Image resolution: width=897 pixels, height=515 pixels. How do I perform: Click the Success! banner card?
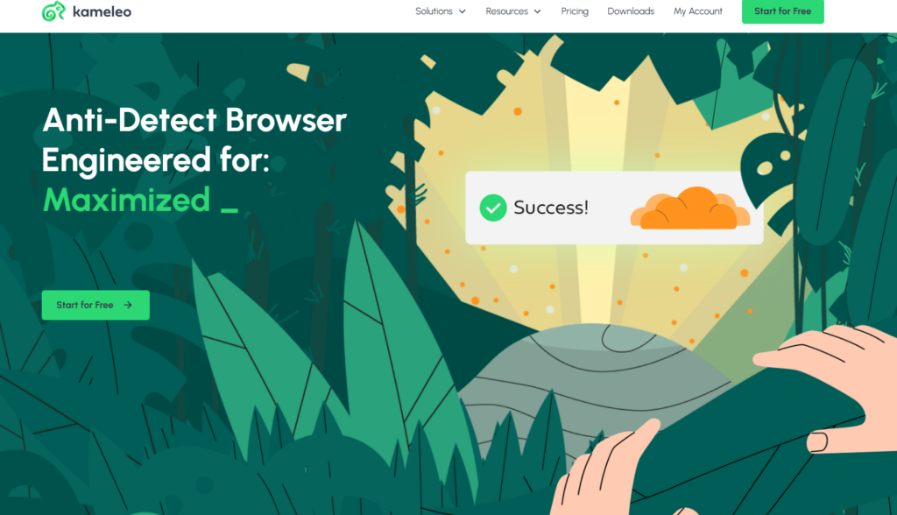pyautogui.click(x=614, y=208)
